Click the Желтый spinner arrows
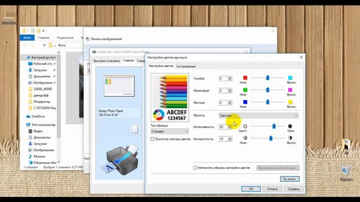The width and height of the screenshot is (360, 202). [x=229, y=103]
